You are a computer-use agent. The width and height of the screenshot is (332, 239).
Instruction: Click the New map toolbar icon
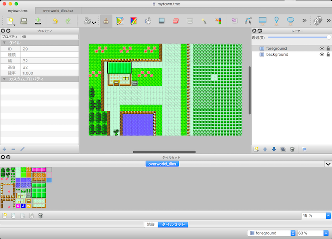click(10, 21)
